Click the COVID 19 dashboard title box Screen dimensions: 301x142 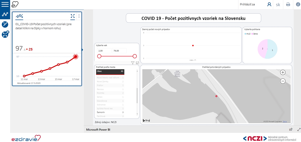pyautogui.click(x=193, y=18)
